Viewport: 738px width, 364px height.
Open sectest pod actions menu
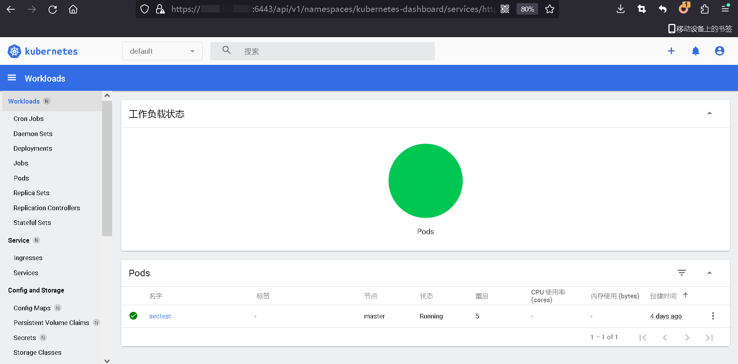pos(713,316)
